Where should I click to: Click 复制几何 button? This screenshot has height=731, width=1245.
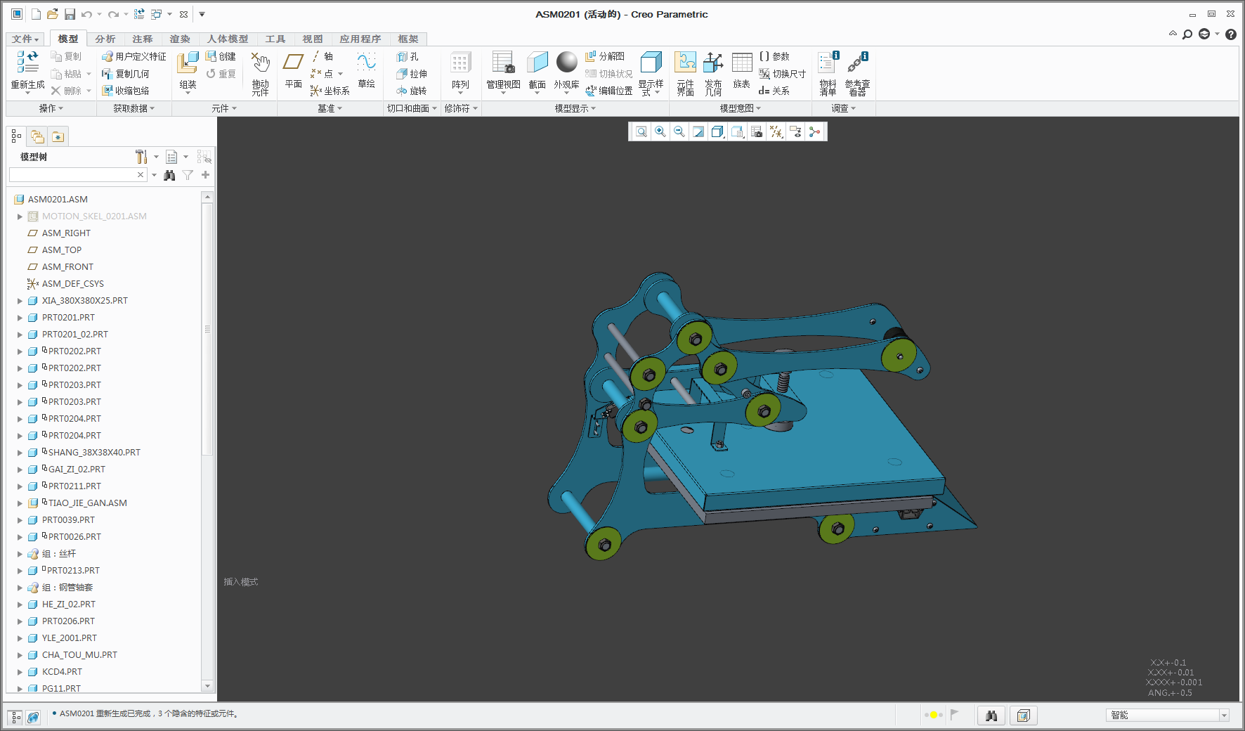[126, 74]
